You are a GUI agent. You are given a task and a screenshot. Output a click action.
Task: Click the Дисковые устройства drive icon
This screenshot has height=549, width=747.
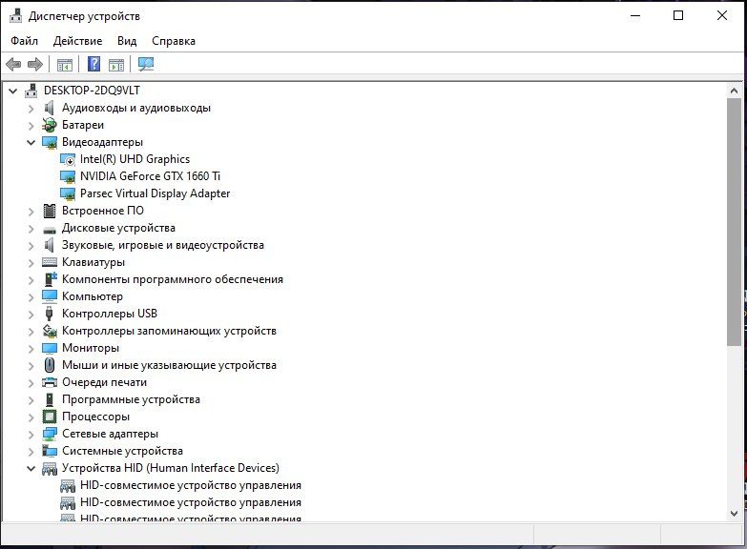click(x=50, y=230)
